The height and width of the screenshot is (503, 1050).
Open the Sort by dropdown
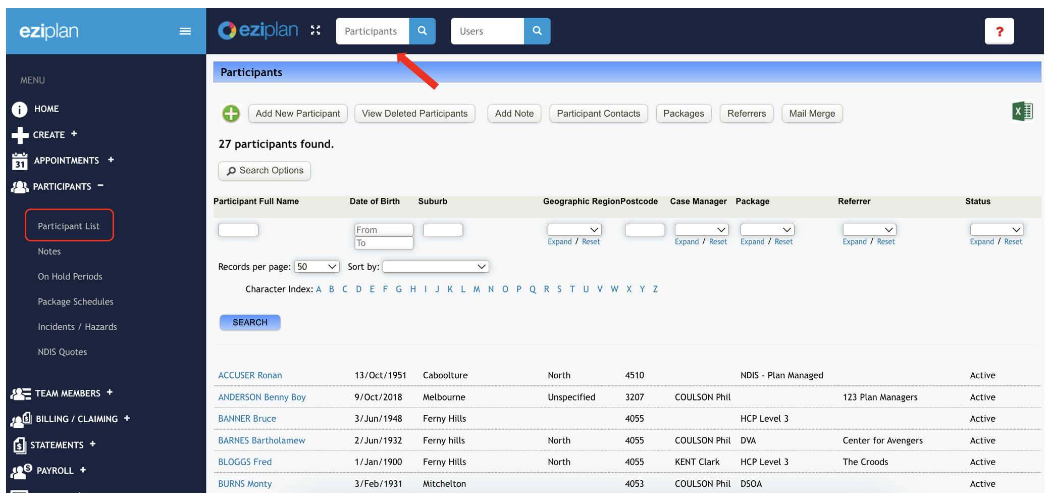436,267
